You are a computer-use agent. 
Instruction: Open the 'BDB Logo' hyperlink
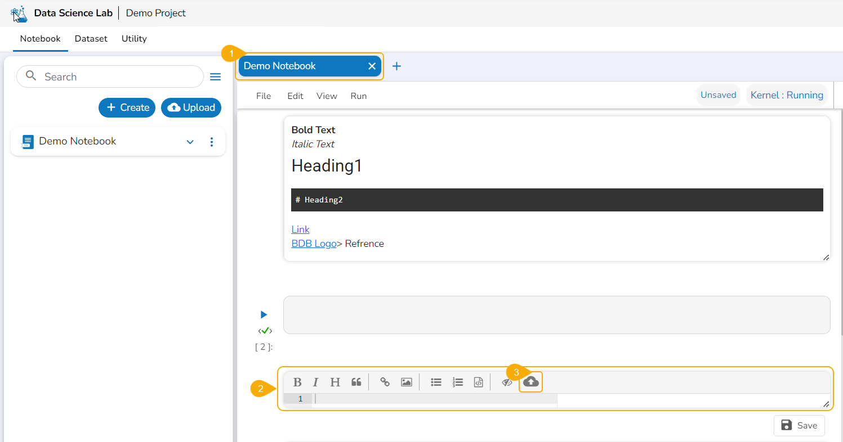click(x=314, y=243)
